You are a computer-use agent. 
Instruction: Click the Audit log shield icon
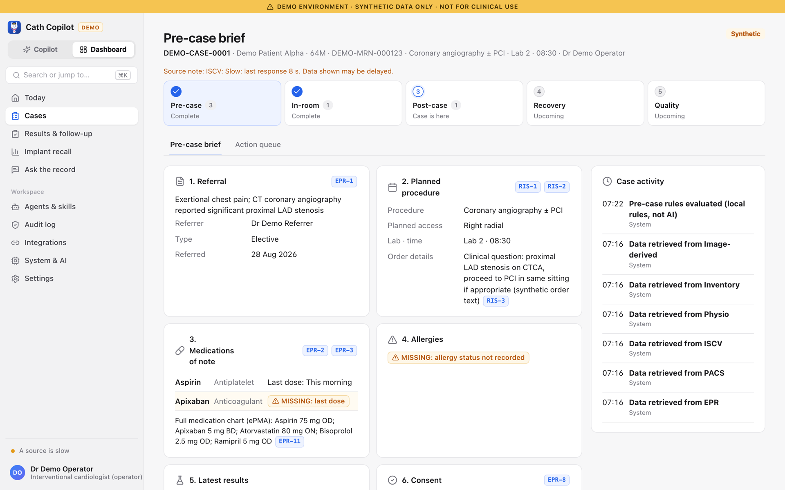coord(16,225)
